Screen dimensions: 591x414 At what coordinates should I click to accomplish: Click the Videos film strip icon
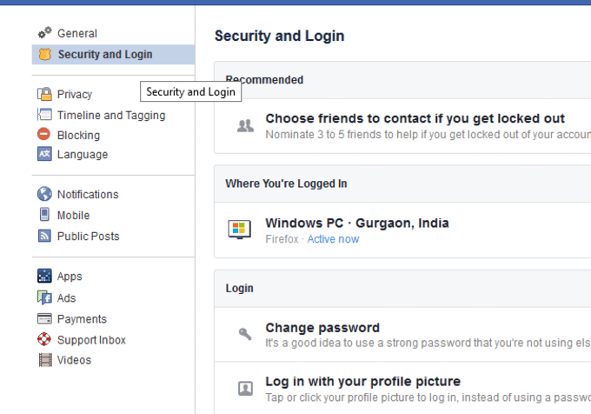pyautogui.click(x=45, y=360)
